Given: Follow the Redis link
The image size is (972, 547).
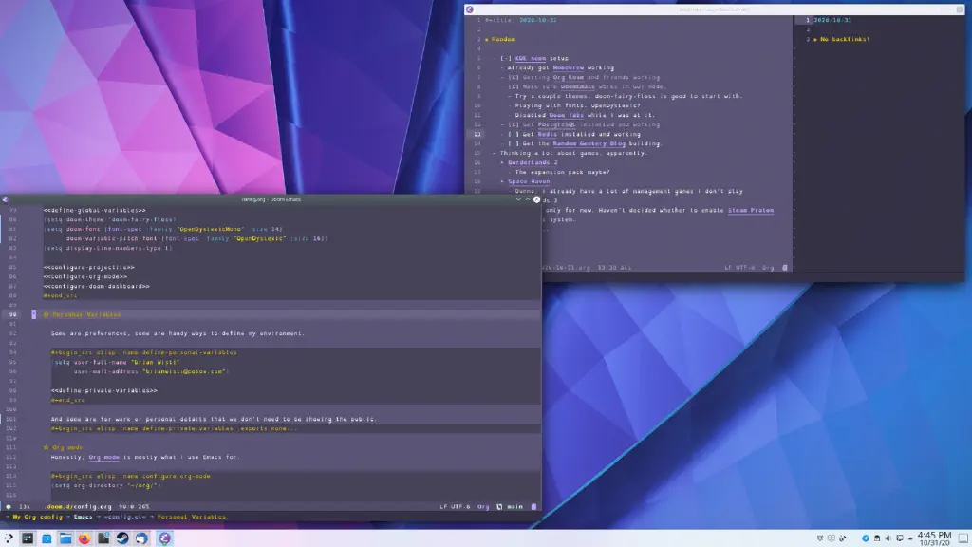Looking at the screenshot, I should 548,134.
